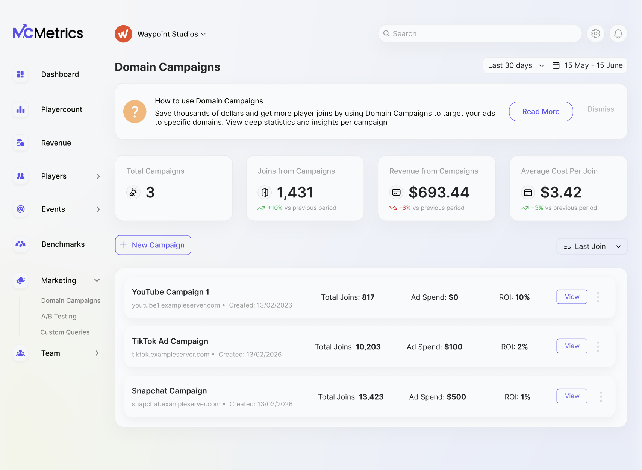The width and height of the screenshot is (642, 470).
Task: Expand the Players submenu chevron
Action: pyautogui.click(x=98, y=176)
